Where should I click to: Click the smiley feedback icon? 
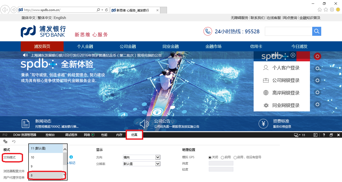[x=338, y=10]
